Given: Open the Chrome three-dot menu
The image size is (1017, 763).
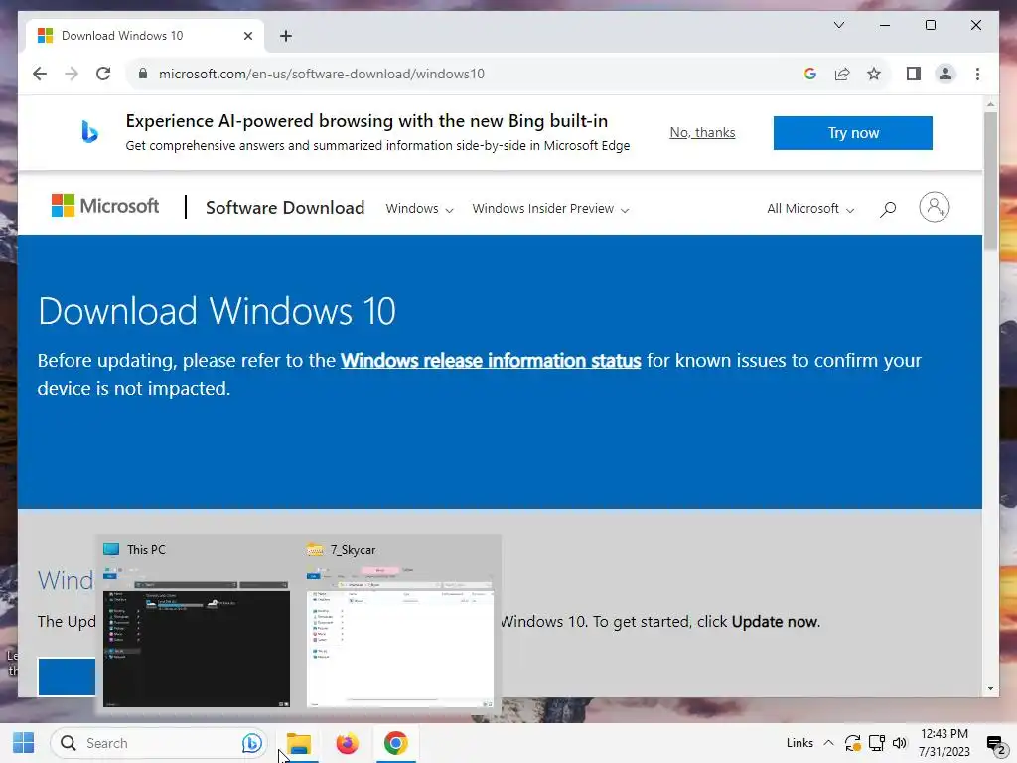Looking at the screenshot, I should [x=977, y=74].
